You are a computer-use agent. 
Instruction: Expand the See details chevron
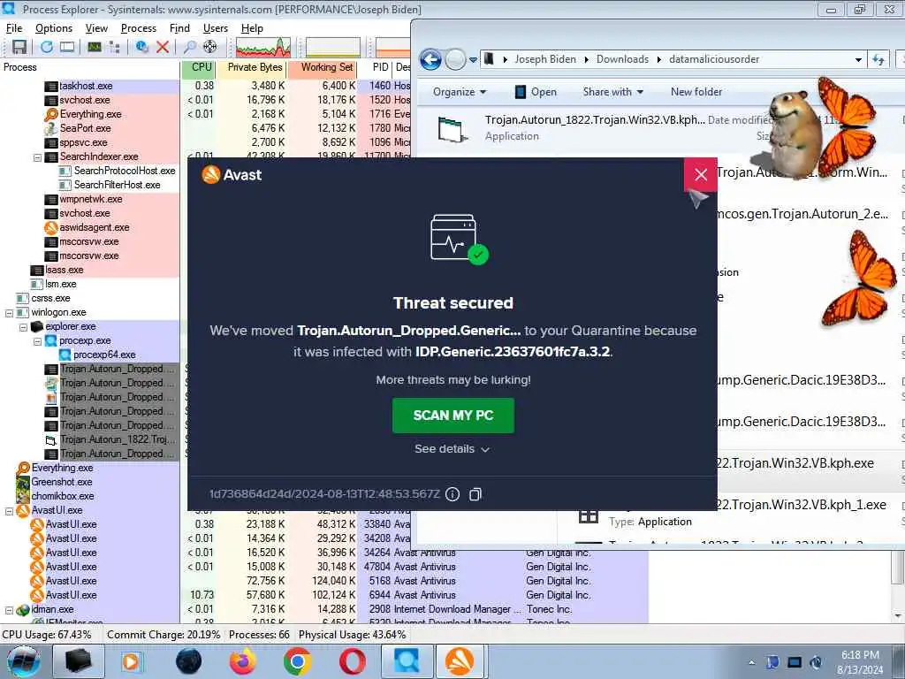click(x=485, y=450)
